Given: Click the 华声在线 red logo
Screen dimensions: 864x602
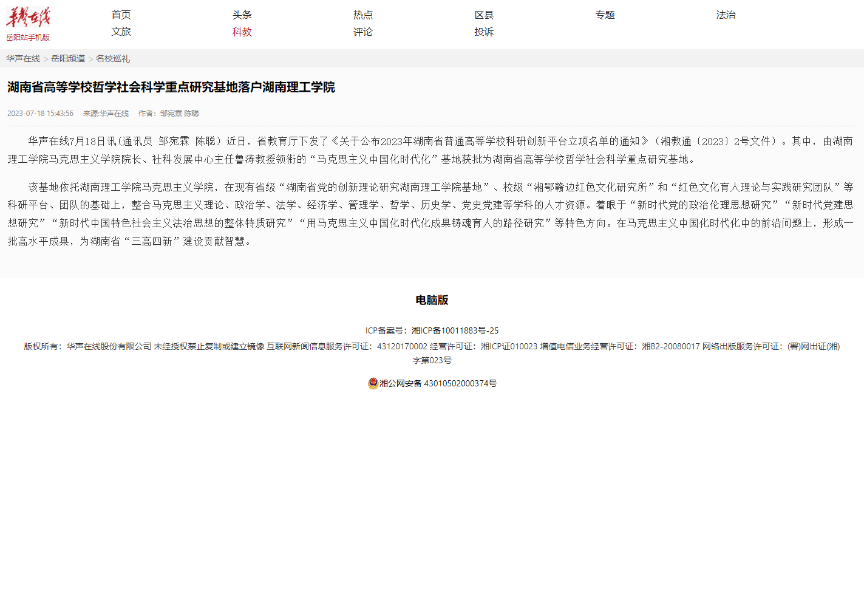Looking at the screenshot, I should click(28, 18).
